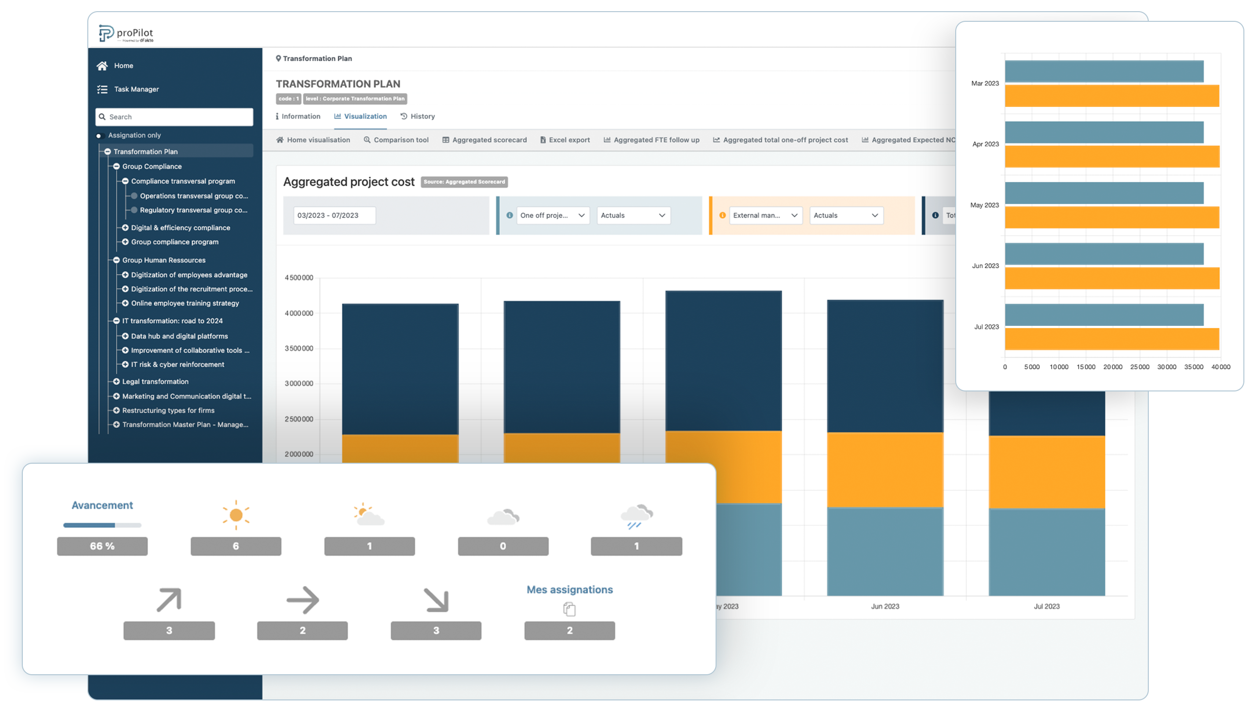Screen dimensions: 1256x714
Task: Click the sunny weather icon
Action: point(236,515)
